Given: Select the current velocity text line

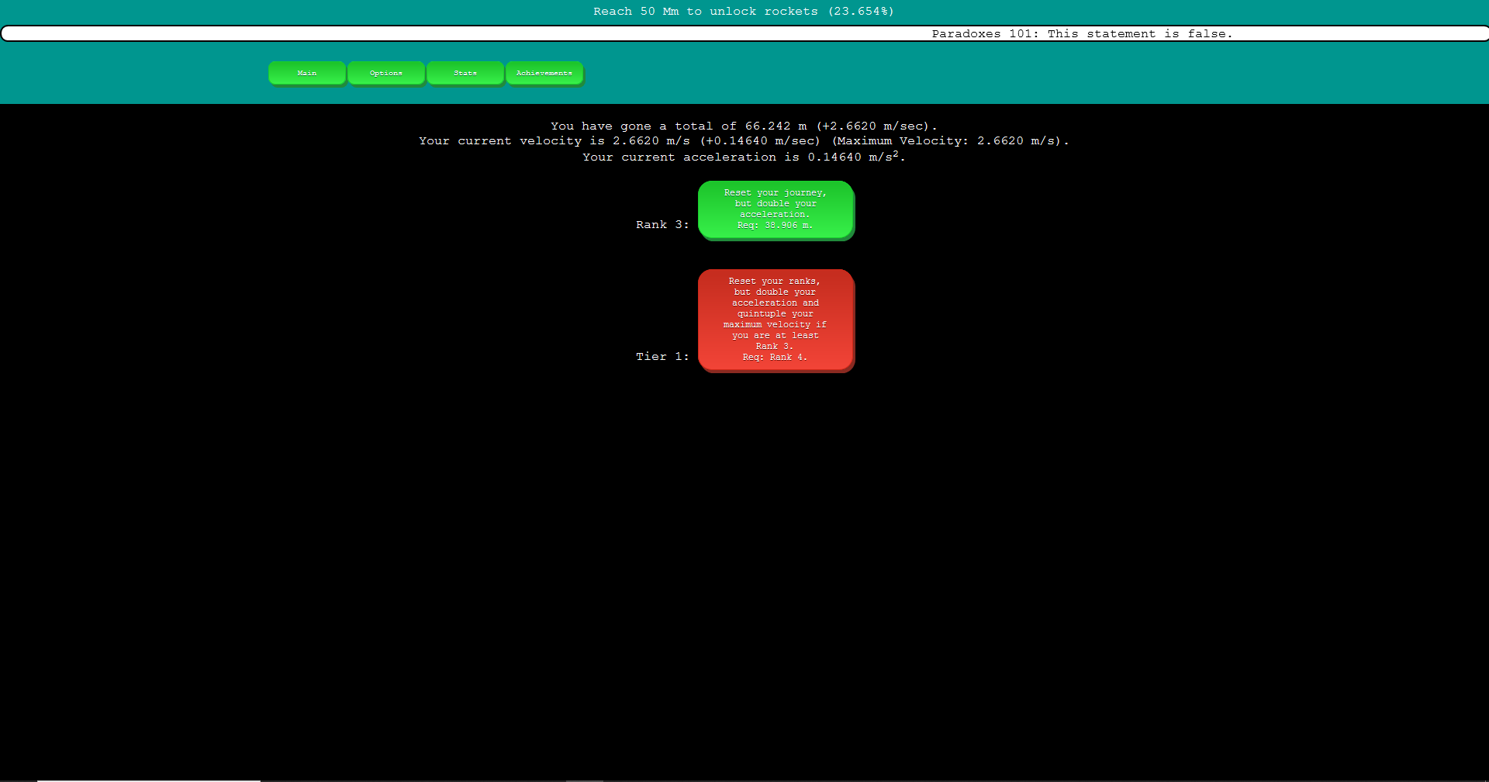Looking at the screenshot, I should [744, 140].
